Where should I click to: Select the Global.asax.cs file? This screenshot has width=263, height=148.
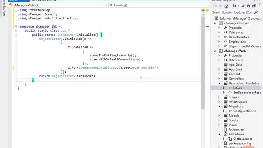243,139
